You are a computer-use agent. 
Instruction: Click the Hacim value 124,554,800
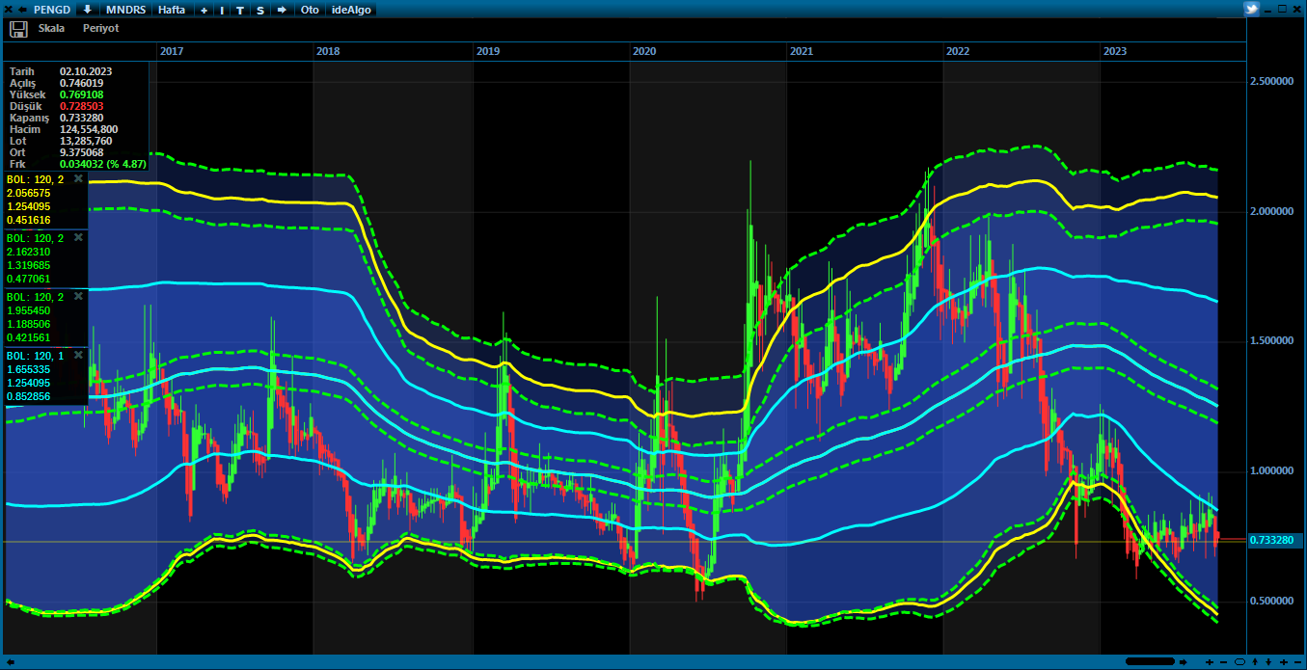tap(89, 129)
